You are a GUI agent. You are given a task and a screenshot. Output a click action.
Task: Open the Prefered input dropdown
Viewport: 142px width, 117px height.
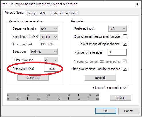tap(117, 28)
